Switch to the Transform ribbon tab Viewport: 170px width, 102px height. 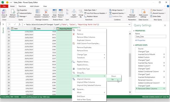pos(22,6)
